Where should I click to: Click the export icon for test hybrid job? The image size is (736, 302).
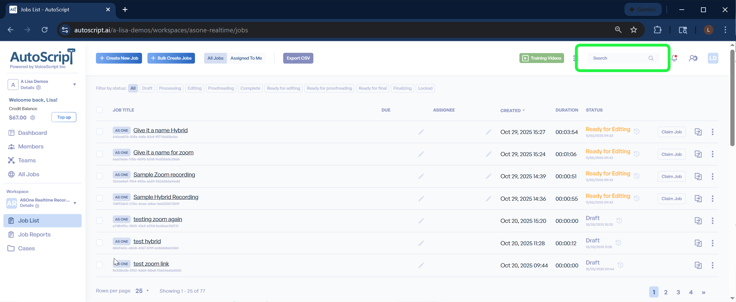pos(698,243)
